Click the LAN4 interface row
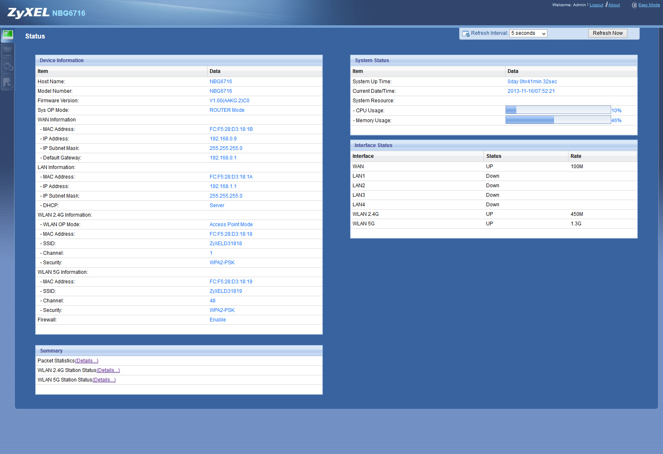This screenshot has width=663, height=454. [494, 205]
